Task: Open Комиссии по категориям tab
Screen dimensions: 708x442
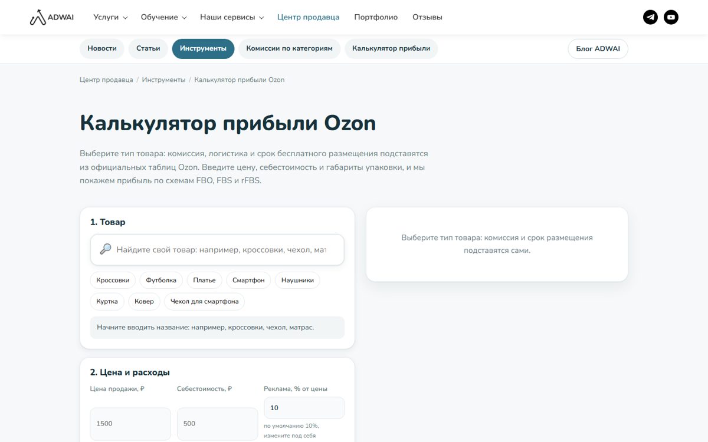Action: click(289, 48)
